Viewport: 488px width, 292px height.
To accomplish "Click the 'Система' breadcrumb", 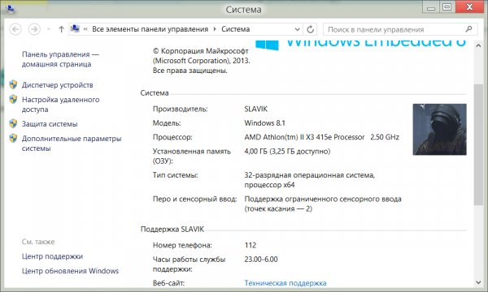I will [x=236, y=29].
